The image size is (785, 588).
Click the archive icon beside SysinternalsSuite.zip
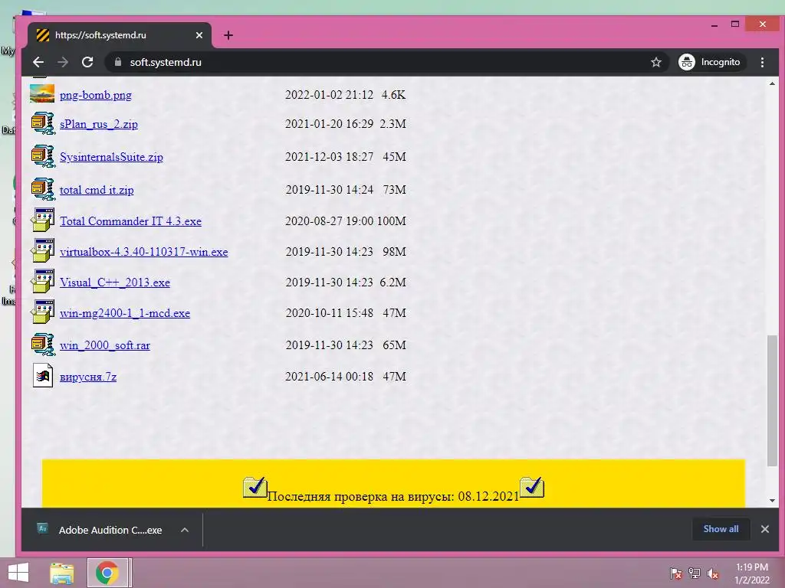(x=43, y=156)
